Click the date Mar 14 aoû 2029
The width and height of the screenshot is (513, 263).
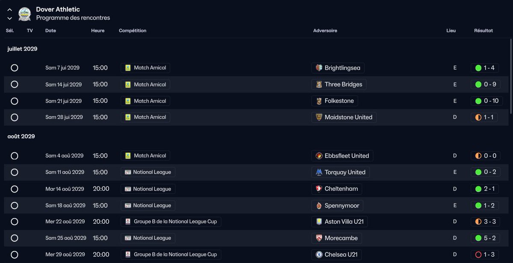tap(65, 189)
